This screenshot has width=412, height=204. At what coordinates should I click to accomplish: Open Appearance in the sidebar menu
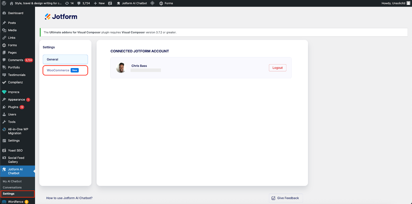[x=16, y=100]
